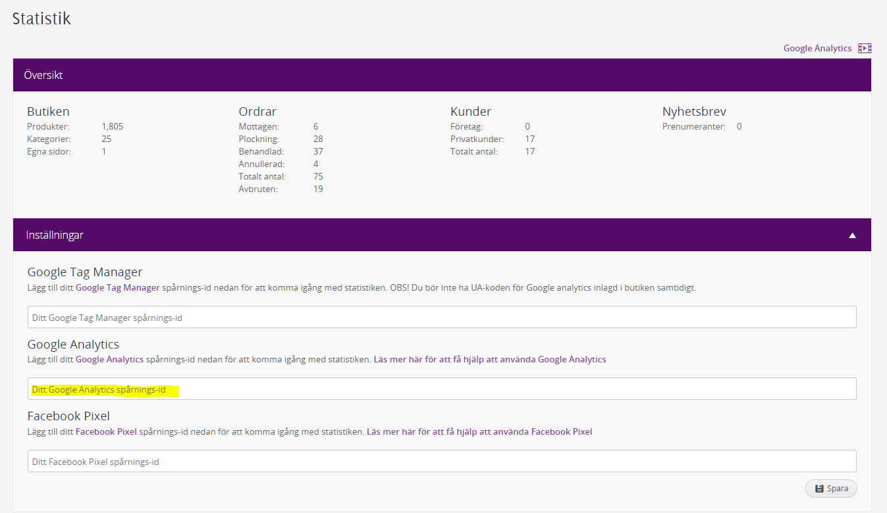Select the Ordrar Totalt antal value 75
The height and width of the screenshot is (513, 887).
pyautogui.click(x=318, y=176)
